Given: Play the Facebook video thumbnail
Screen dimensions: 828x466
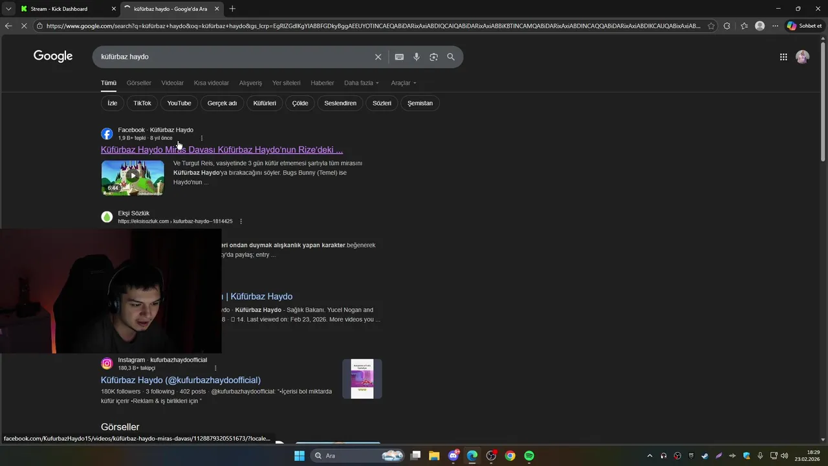Looking at the screenshot, I should click(x=133, y=177).
